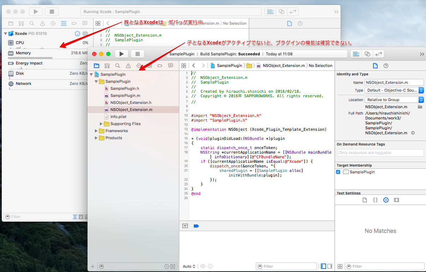Collapse the SamplePlugin project root
The image size is (426, 272).
point(91,74)
